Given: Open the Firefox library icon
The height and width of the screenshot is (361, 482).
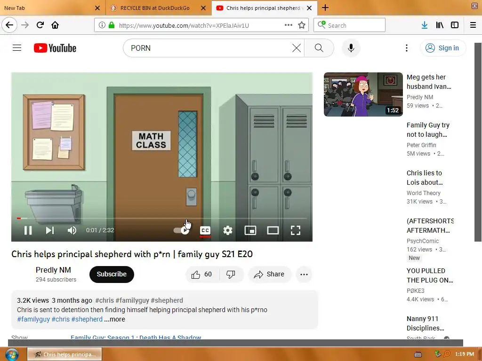Looking at the screenshot, I should point(440,25).
